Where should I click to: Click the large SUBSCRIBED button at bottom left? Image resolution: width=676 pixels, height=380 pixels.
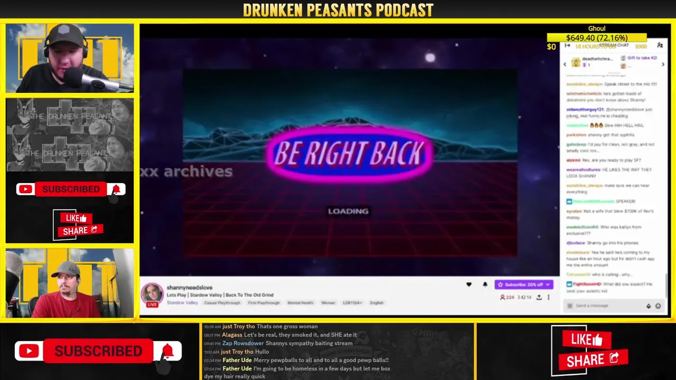click(x=98, y=351)
